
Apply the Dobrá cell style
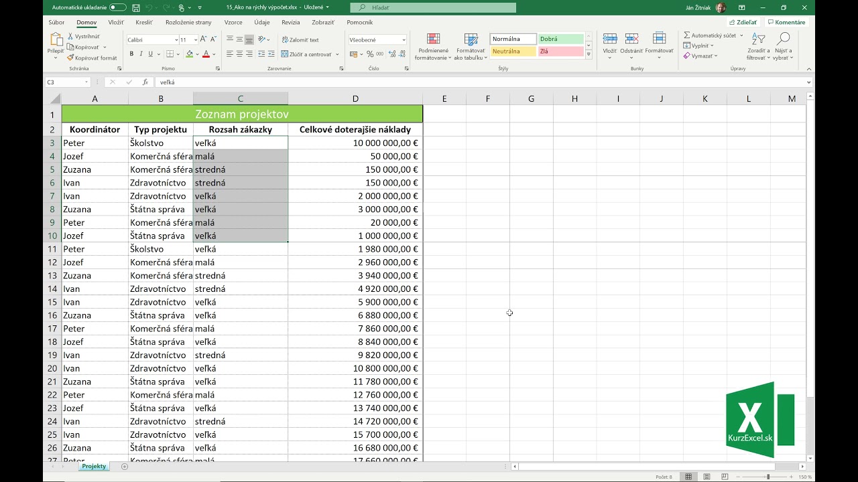click(560, 39)
